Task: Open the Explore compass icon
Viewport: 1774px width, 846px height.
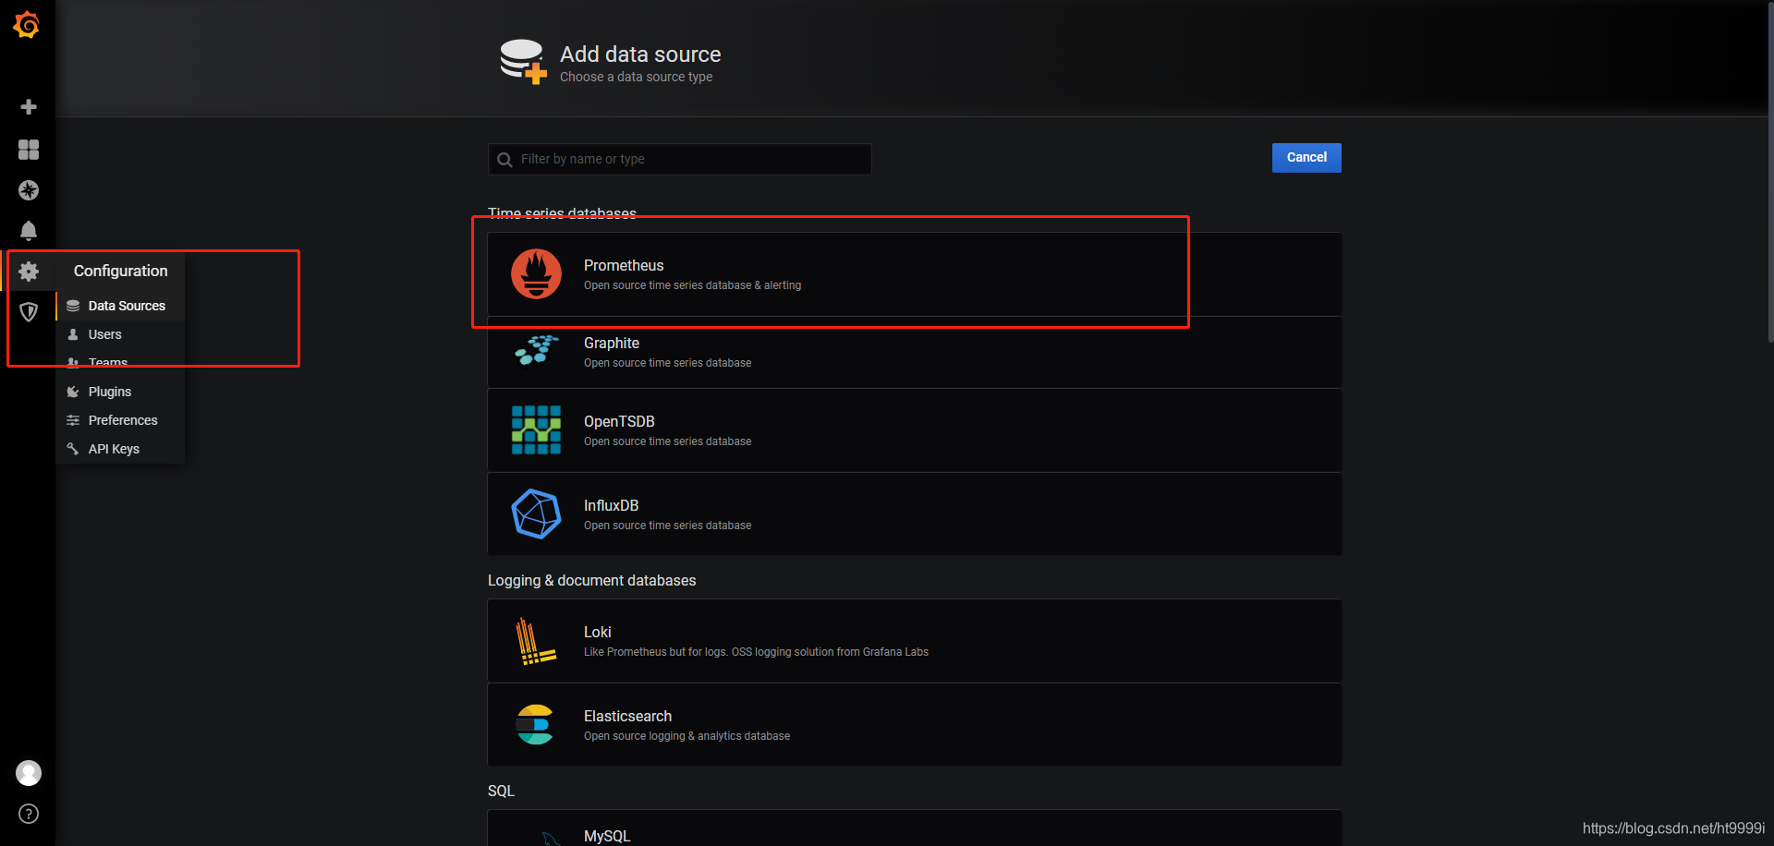Action: click(29, 190)
